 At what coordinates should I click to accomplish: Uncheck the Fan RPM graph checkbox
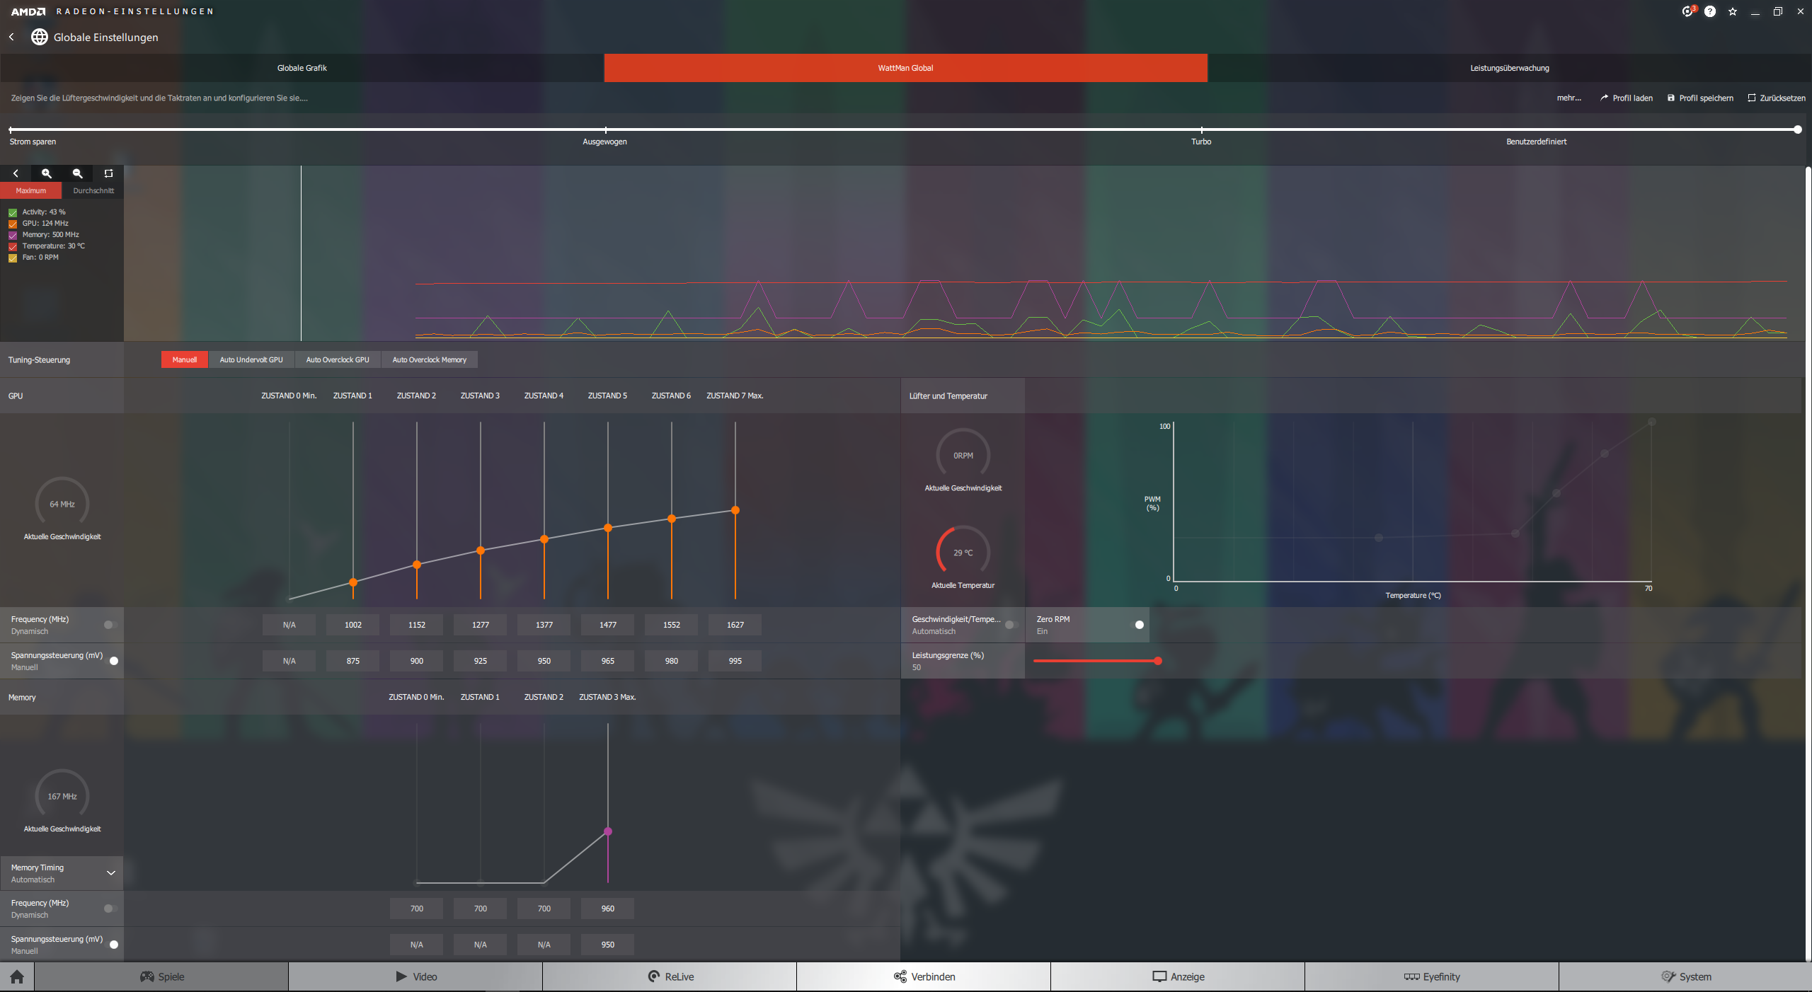click(x=13, y=258)
